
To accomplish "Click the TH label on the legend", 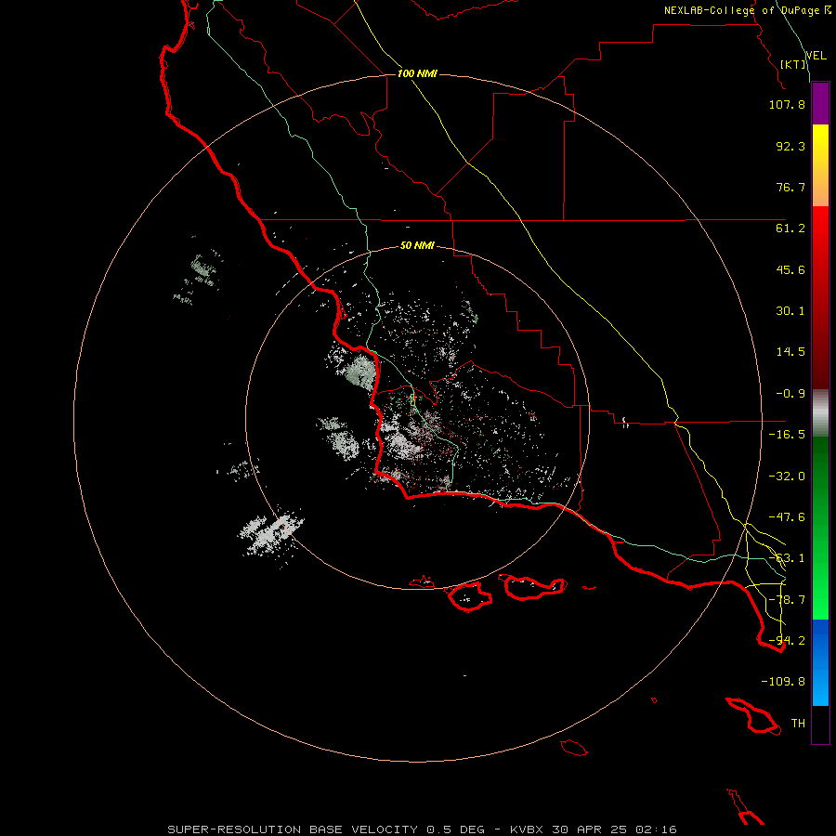I will tap(798, 724).
